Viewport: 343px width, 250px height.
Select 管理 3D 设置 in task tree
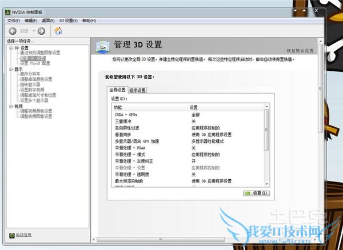pyautogui.click(x=33, y=58)
